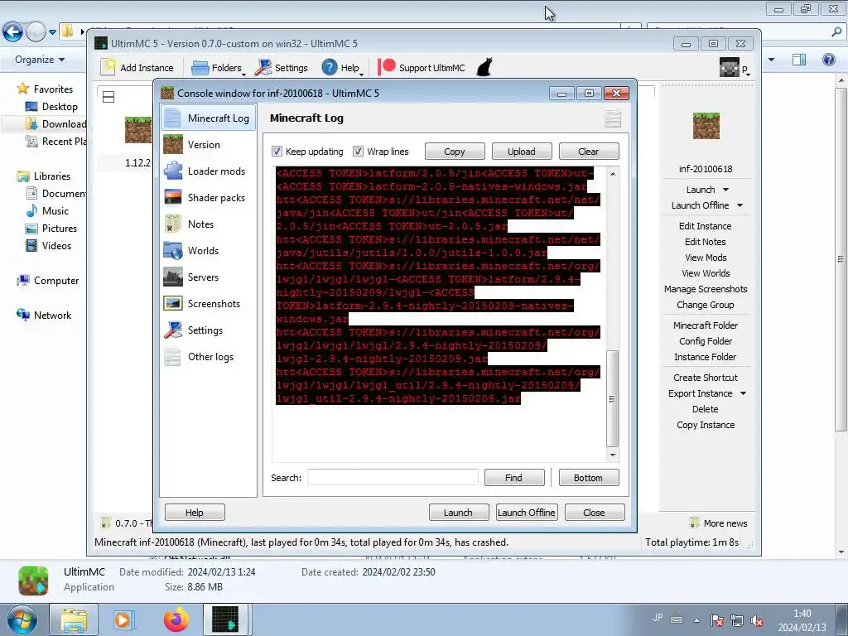Image resolution: width=848 pixels, height=636 pixels.
Task: Select the 1.12.2 instance icon
Action: 138,130
